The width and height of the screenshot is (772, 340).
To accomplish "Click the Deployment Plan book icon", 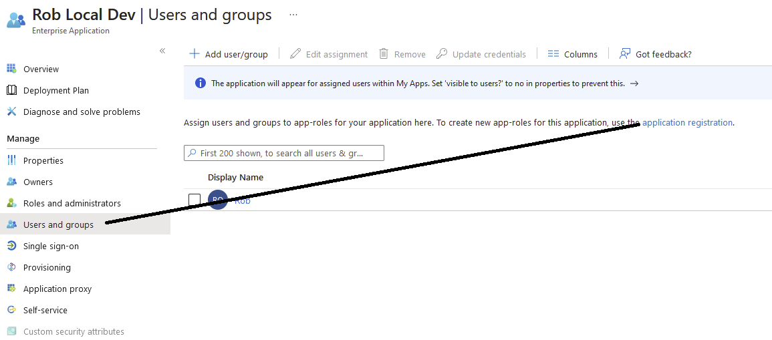I will (x=12, y=91).
